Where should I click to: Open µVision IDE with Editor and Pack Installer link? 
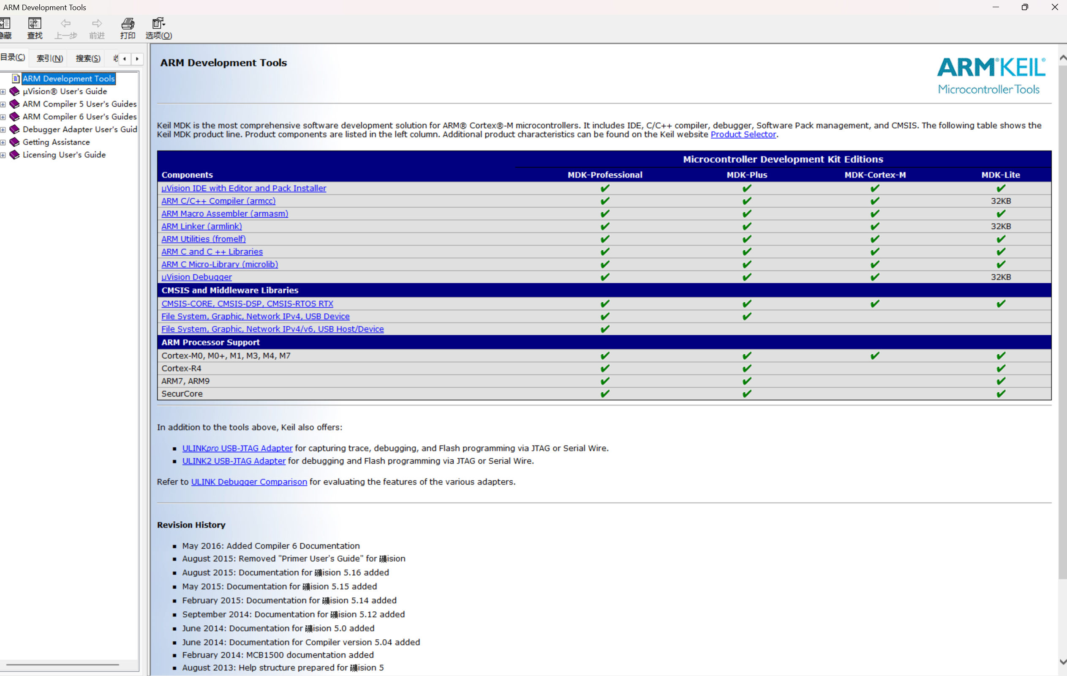tap(244, 188)
